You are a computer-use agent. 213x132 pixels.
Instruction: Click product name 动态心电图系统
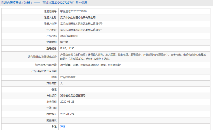69,36
